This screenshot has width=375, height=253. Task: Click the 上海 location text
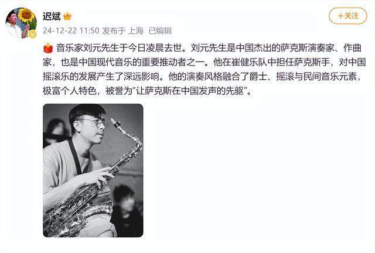[135, 30]
